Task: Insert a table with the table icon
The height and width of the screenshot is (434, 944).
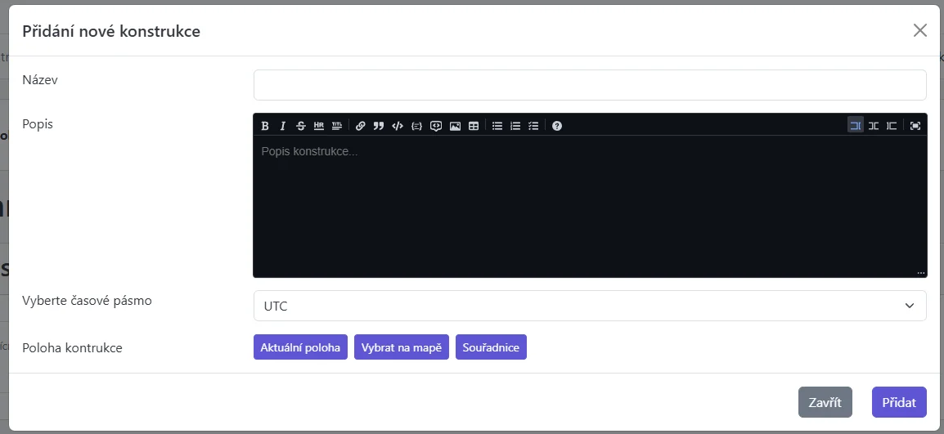Action: [474, 126]
